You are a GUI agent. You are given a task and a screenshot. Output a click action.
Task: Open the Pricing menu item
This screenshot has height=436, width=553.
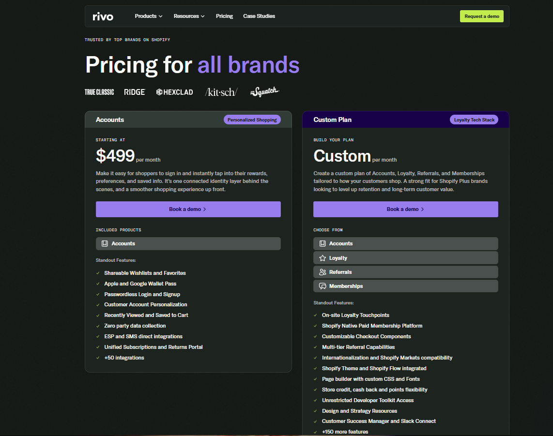tap(224, 16)
